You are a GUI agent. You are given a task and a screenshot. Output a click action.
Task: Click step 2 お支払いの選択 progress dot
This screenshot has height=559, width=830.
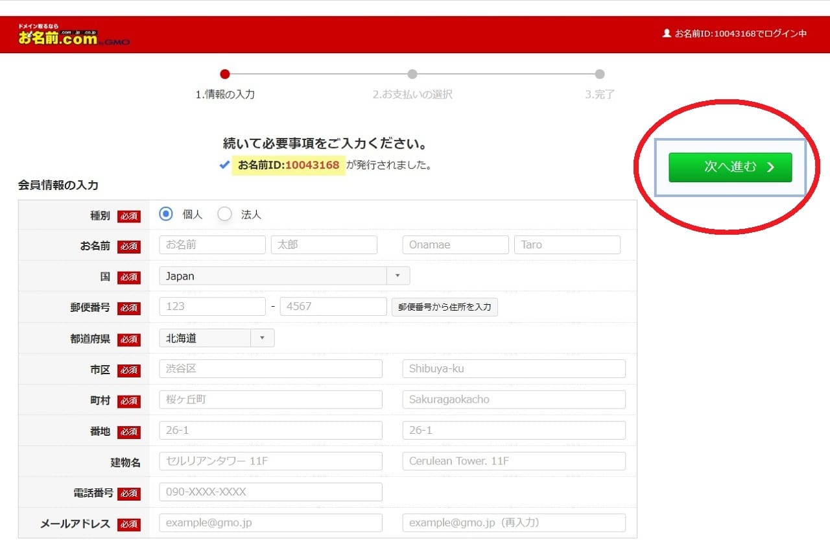(x=412, y=74)
